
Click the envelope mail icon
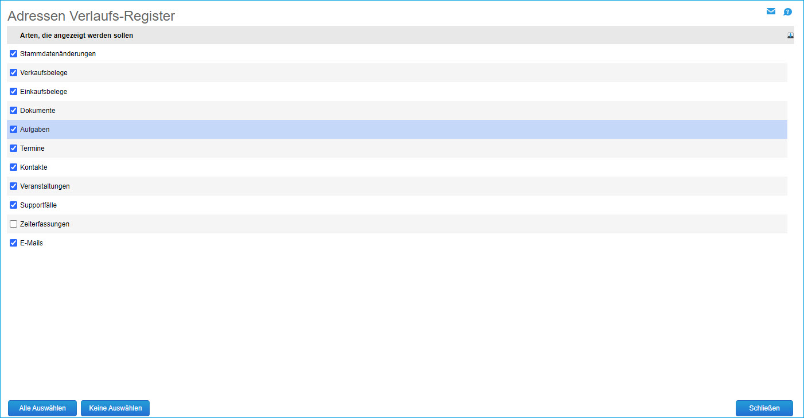point(771,11)
